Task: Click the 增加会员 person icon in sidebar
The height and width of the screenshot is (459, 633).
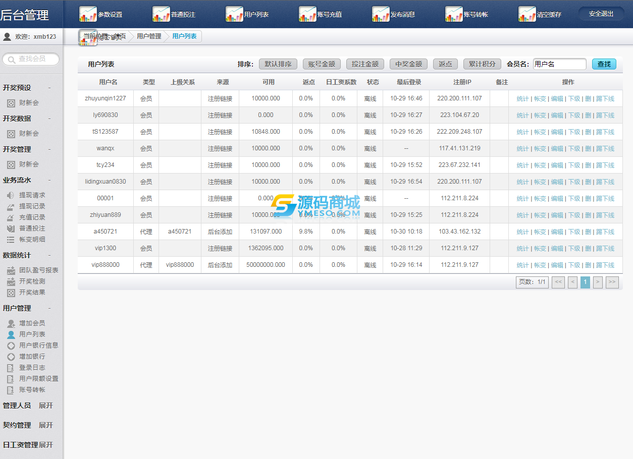Action: [11, 323]
